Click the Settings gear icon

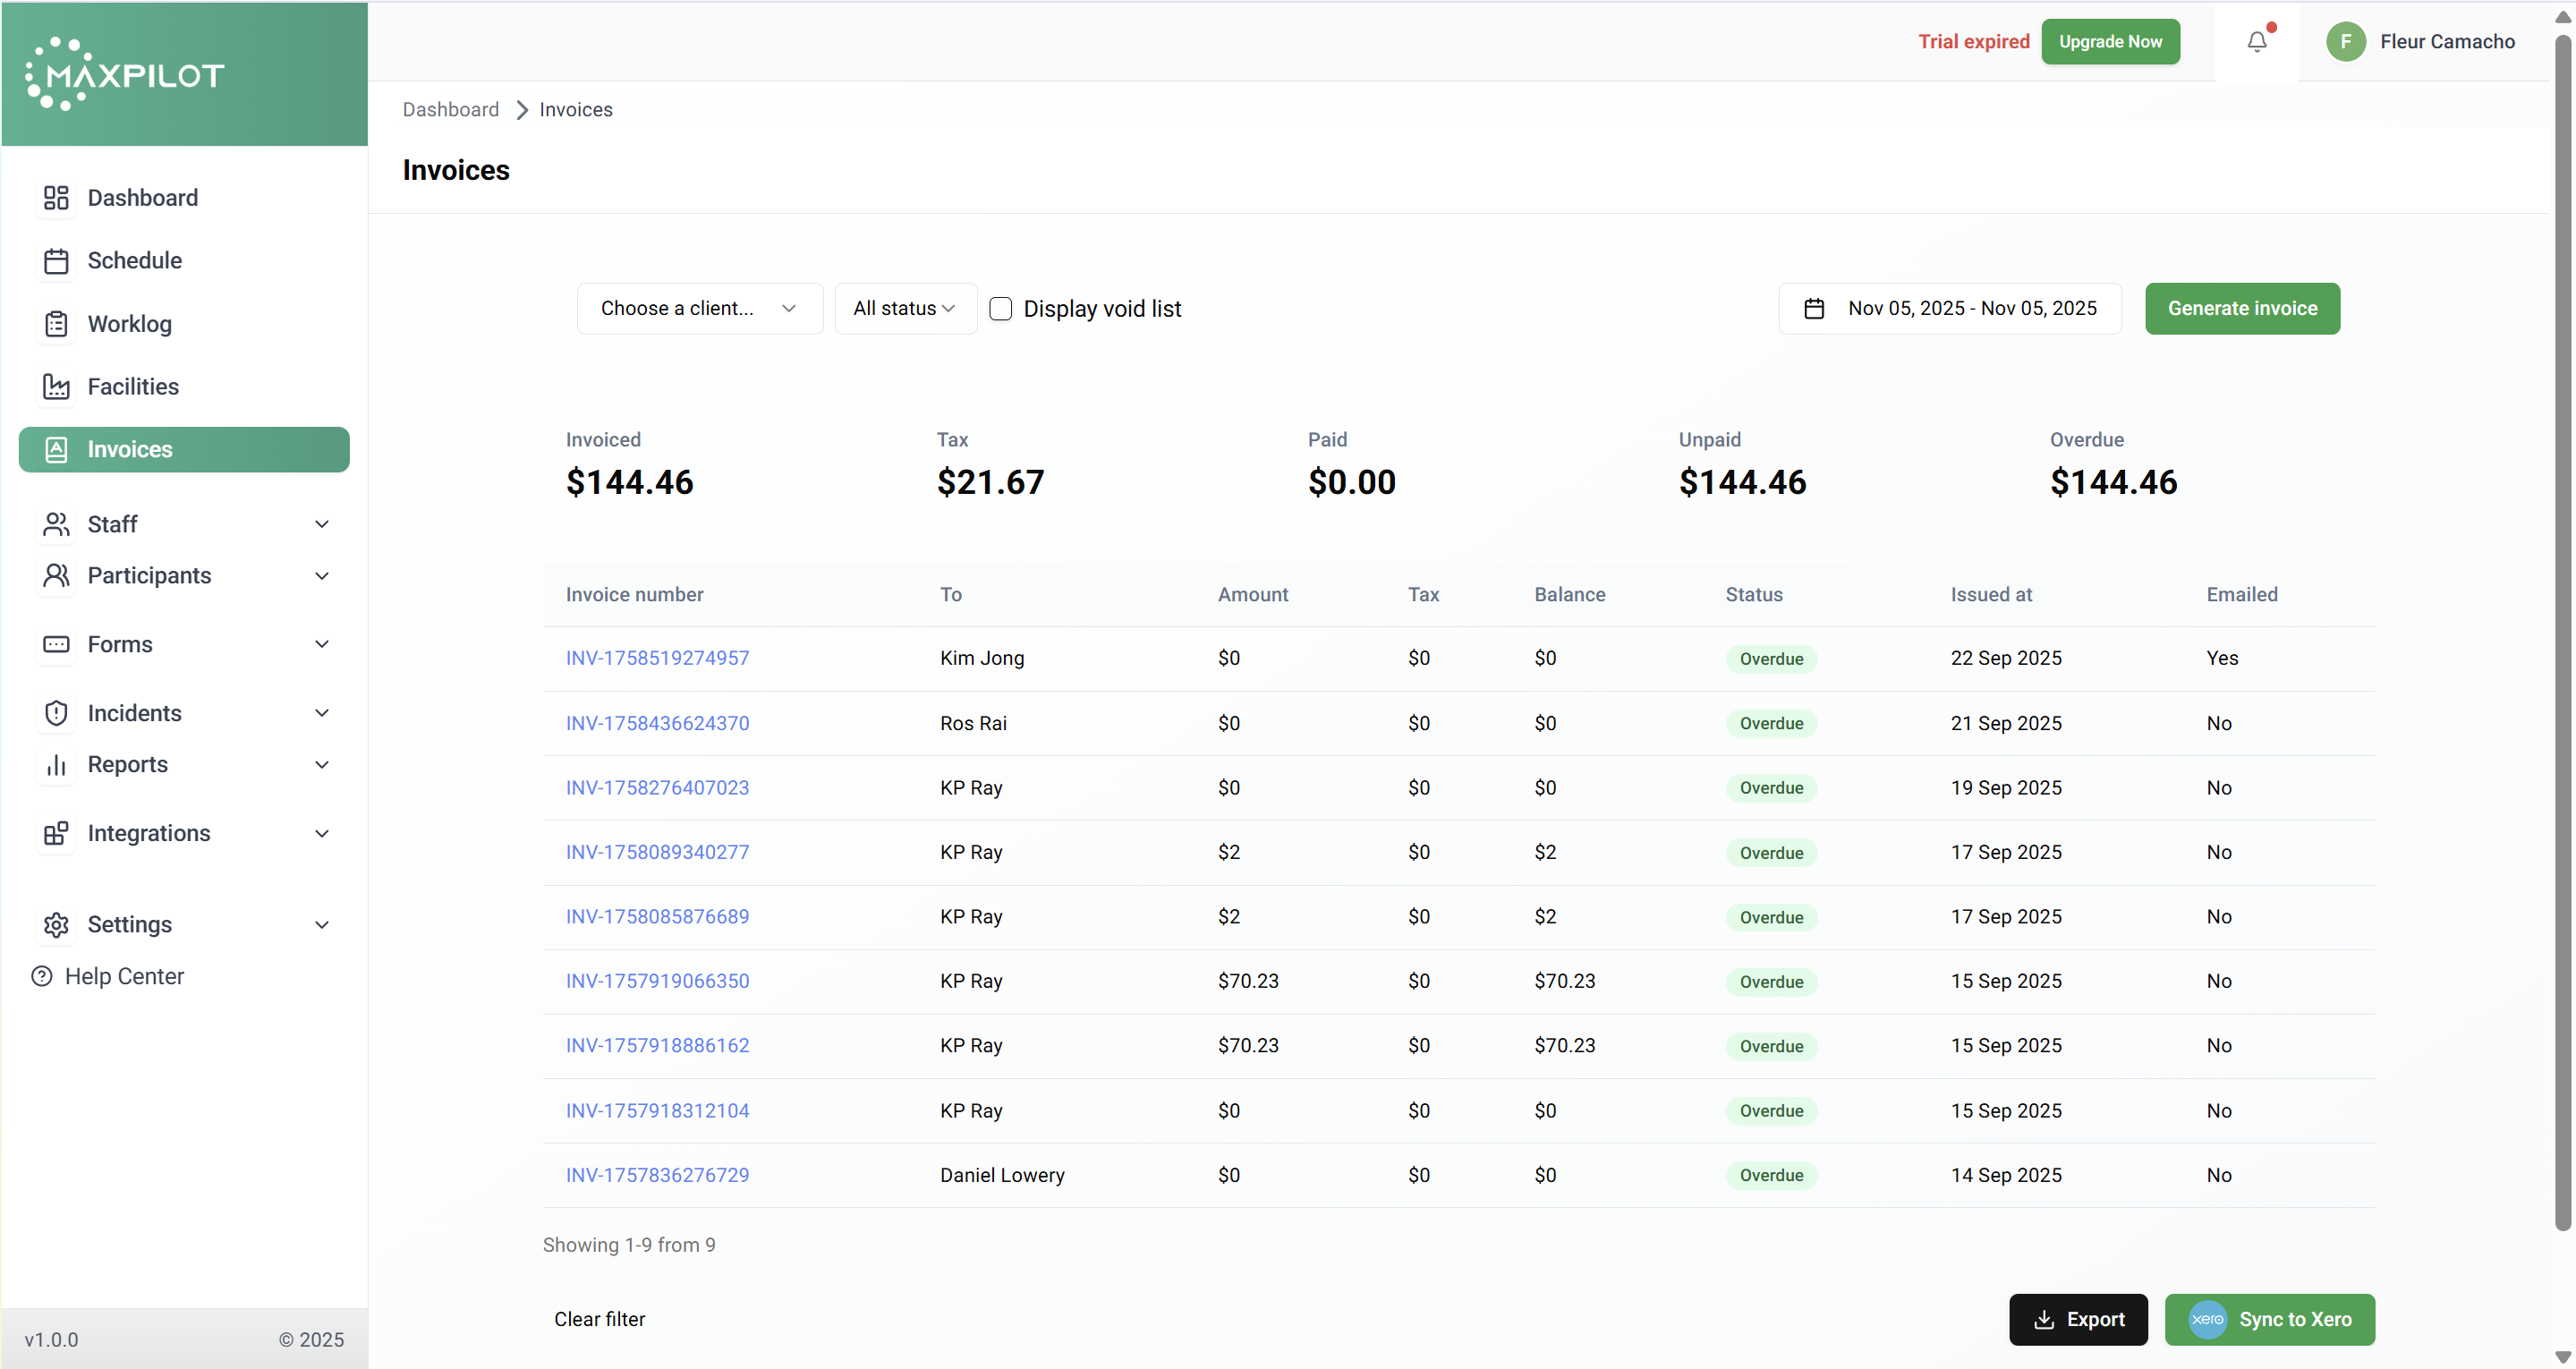click(56, 925)
